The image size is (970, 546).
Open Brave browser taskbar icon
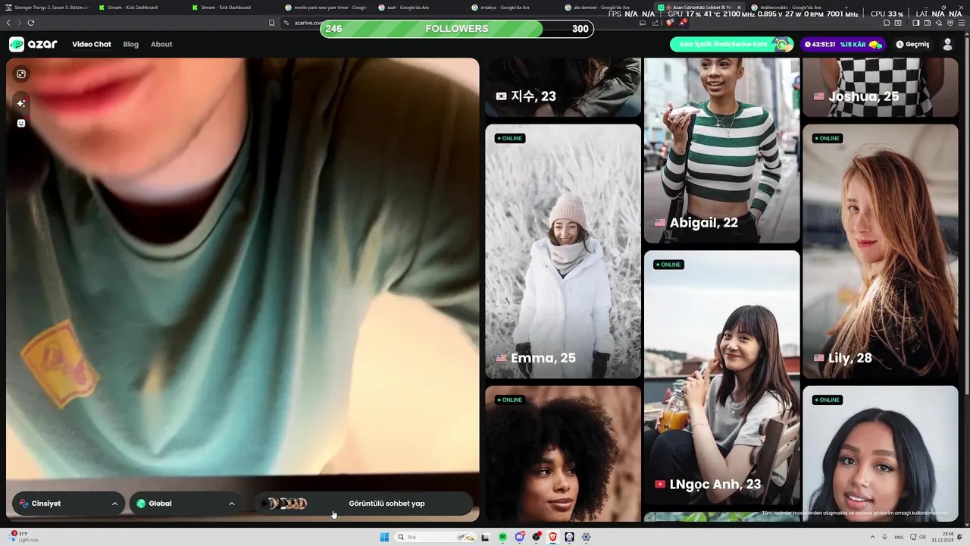[x=553, y=537]
